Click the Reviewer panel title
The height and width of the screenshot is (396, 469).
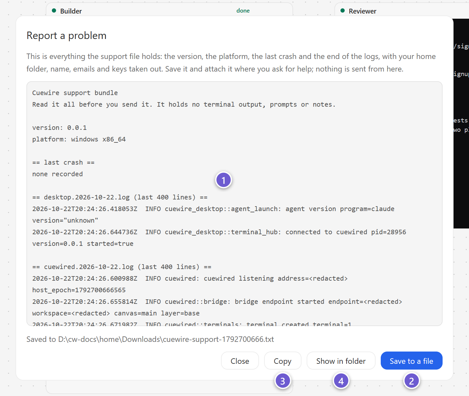362,11
